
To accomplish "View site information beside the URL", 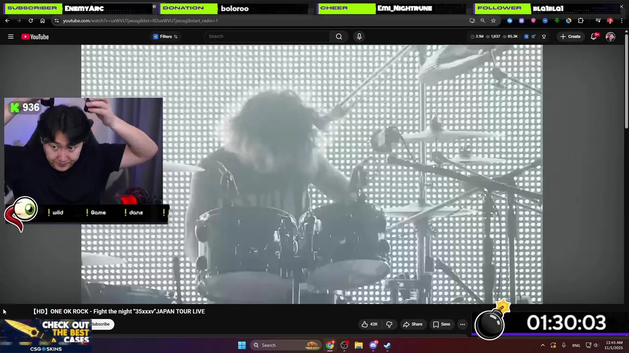I will (x=57, y=21).
